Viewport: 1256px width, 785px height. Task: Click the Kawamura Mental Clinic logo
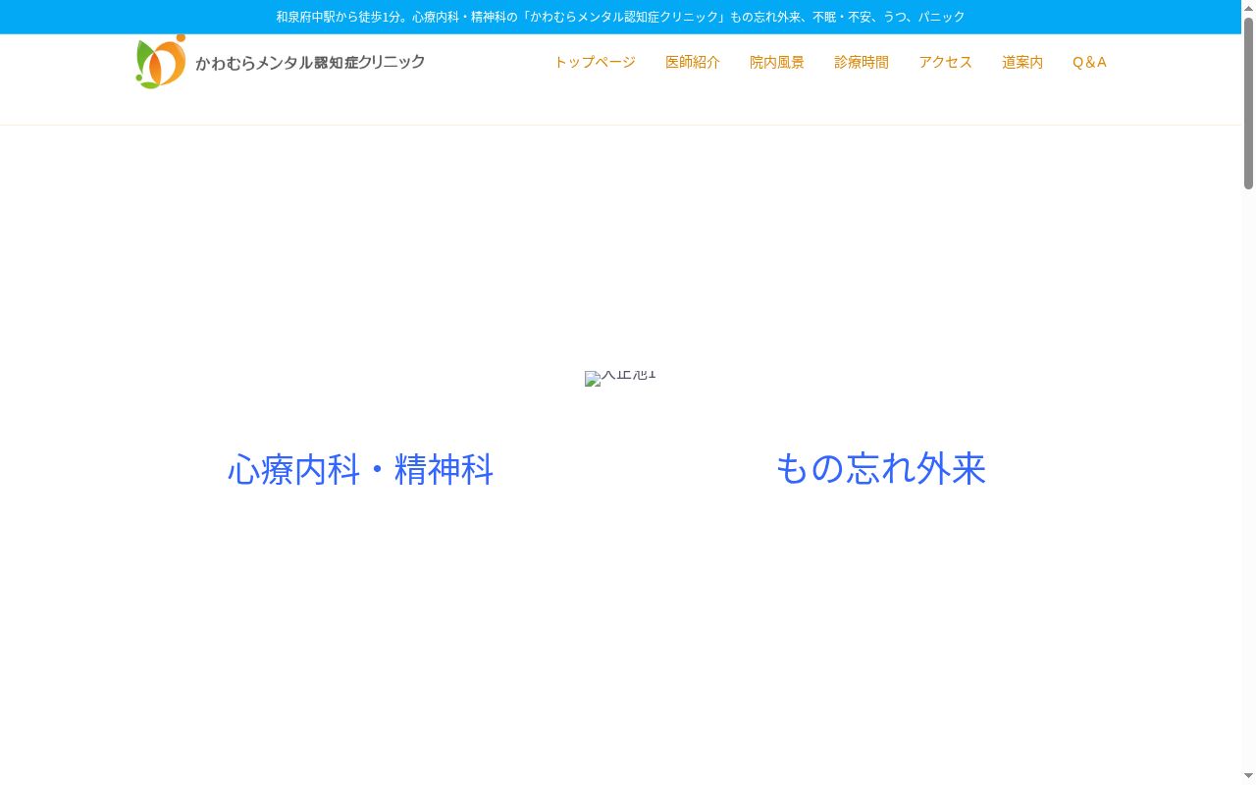281,62
